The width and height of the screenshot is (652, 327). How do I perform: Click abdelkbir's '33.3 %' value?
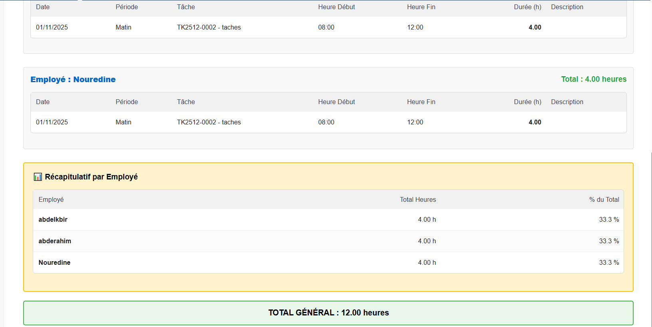(609, 219)
